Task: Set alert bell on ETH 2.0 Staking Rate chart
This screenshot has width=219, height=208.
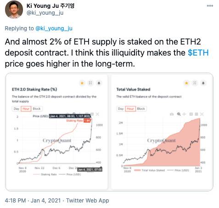Action: tap(99, 83)
